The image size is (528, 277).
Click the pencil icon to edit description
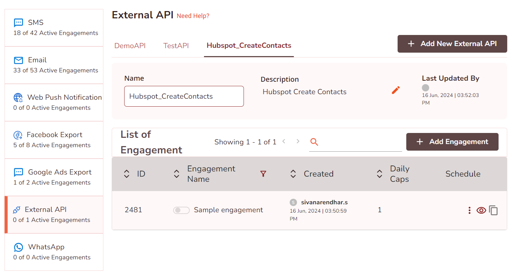[396, 90]
